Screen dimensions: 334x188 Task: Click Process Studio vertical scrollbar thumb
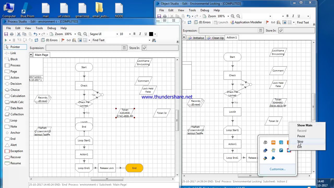pos(177,120)
